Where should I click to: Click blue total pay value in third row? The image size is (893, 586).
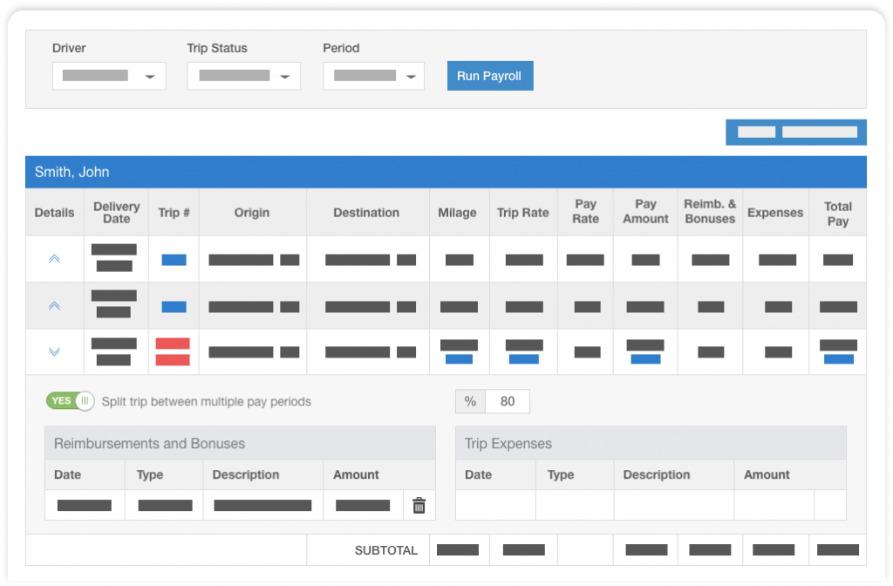click(838, 359)
